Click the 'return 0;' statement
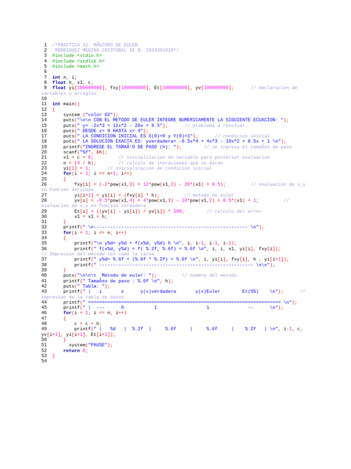Screen dimensions: 351x469 coord(75,350)
